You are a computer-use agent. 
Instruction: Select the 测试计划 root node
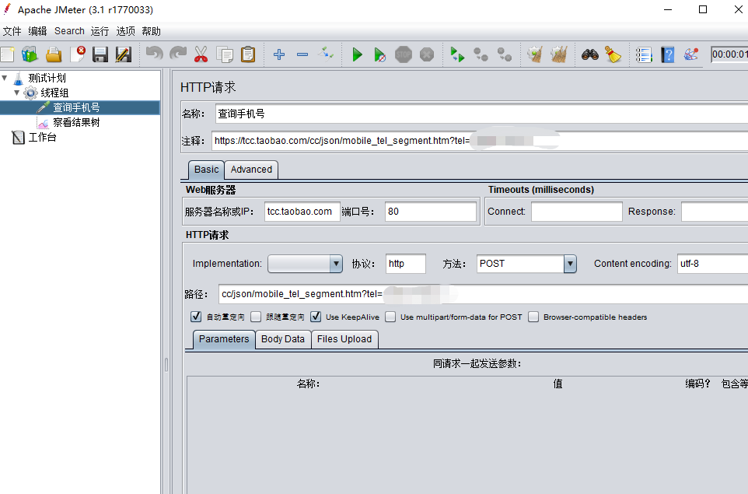[47, 77]
